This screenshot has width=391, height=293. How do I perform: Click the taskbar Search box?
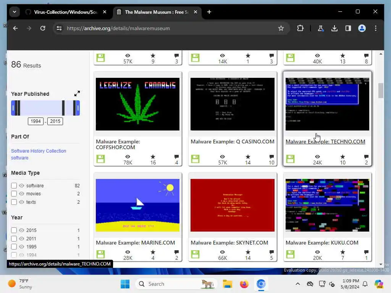[176, 284]
